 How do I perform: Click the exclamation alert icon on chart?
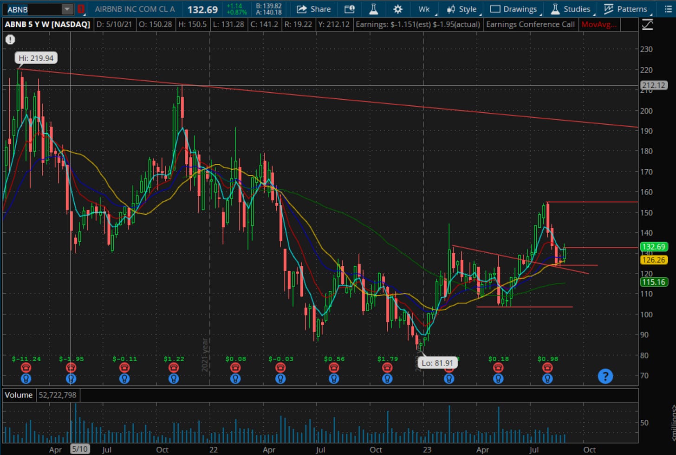[x=10, y=40]
